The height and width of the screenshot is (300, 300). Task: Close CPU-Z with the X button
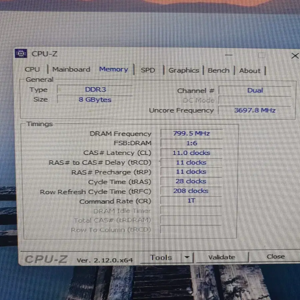tap(295, 56)
